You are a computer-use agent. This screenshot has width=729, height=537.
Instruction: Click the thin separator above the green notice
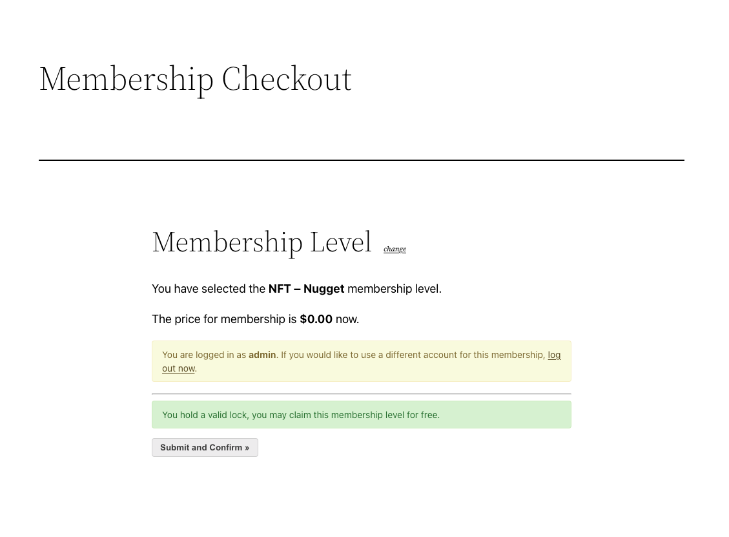point(361,394)
